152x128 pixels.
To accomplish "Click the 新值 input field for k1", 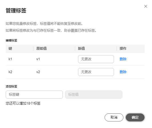I will click(96, 59).
